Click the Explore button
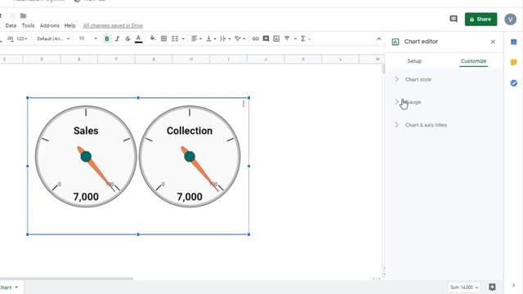Screen dimensions: 523x294 point(492,287)
